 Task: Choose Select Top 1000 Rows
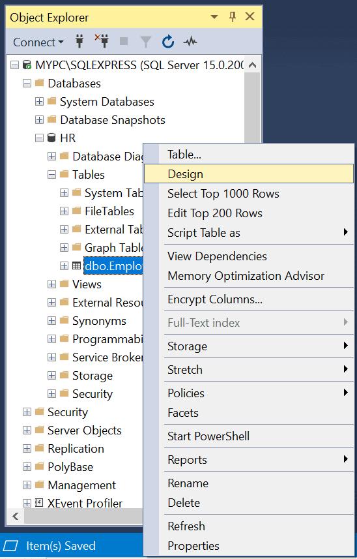tap(249, 194)
